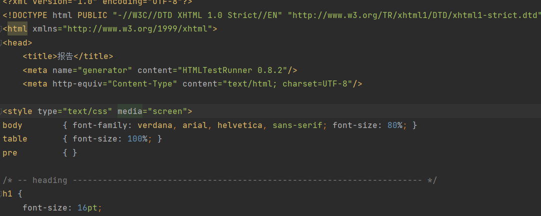
Task: Click the "text/html; charset=UTF-8" value
Action: click(x=288, y=84)
